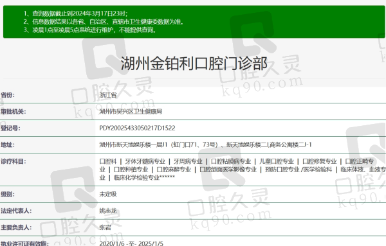
Task: Click 预防口腔专业 /医学检验科 in the 诊疗科目 list
Action: point(299,170)
